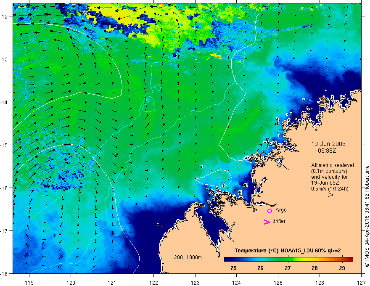The height and width of the screenshot is (286, 370).
Task: Click the 0.5m/s velocity scale arrow
Action: click(325, 195)
